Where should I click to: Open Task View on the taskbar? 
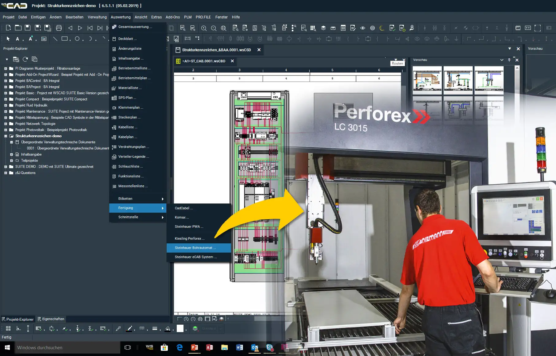click(x=128, y=347)
